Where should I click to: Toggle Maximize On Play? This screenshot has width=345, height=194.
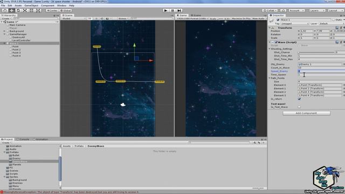point(241,18)
